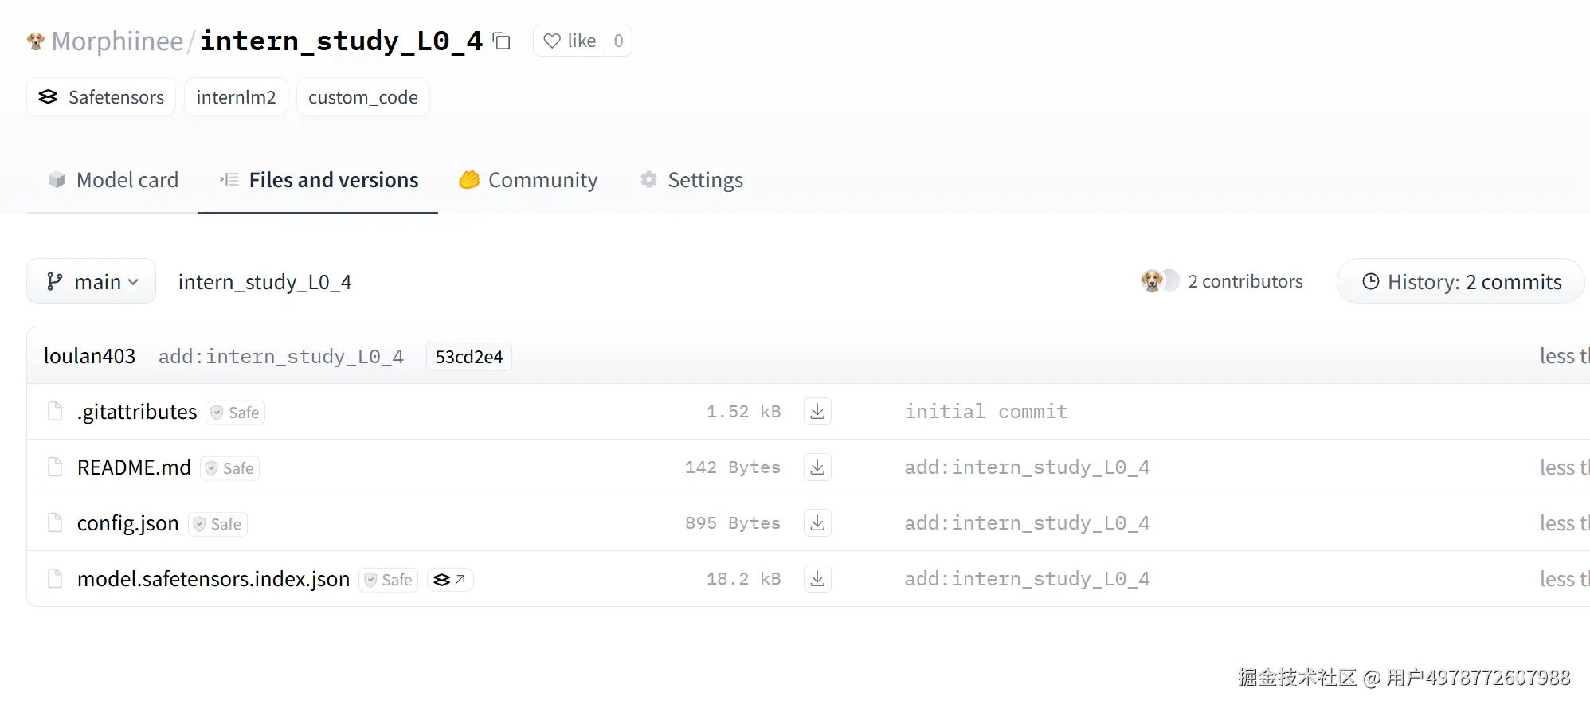Click the intern_study_L0_4 breadcrumb path

point(264,282)
